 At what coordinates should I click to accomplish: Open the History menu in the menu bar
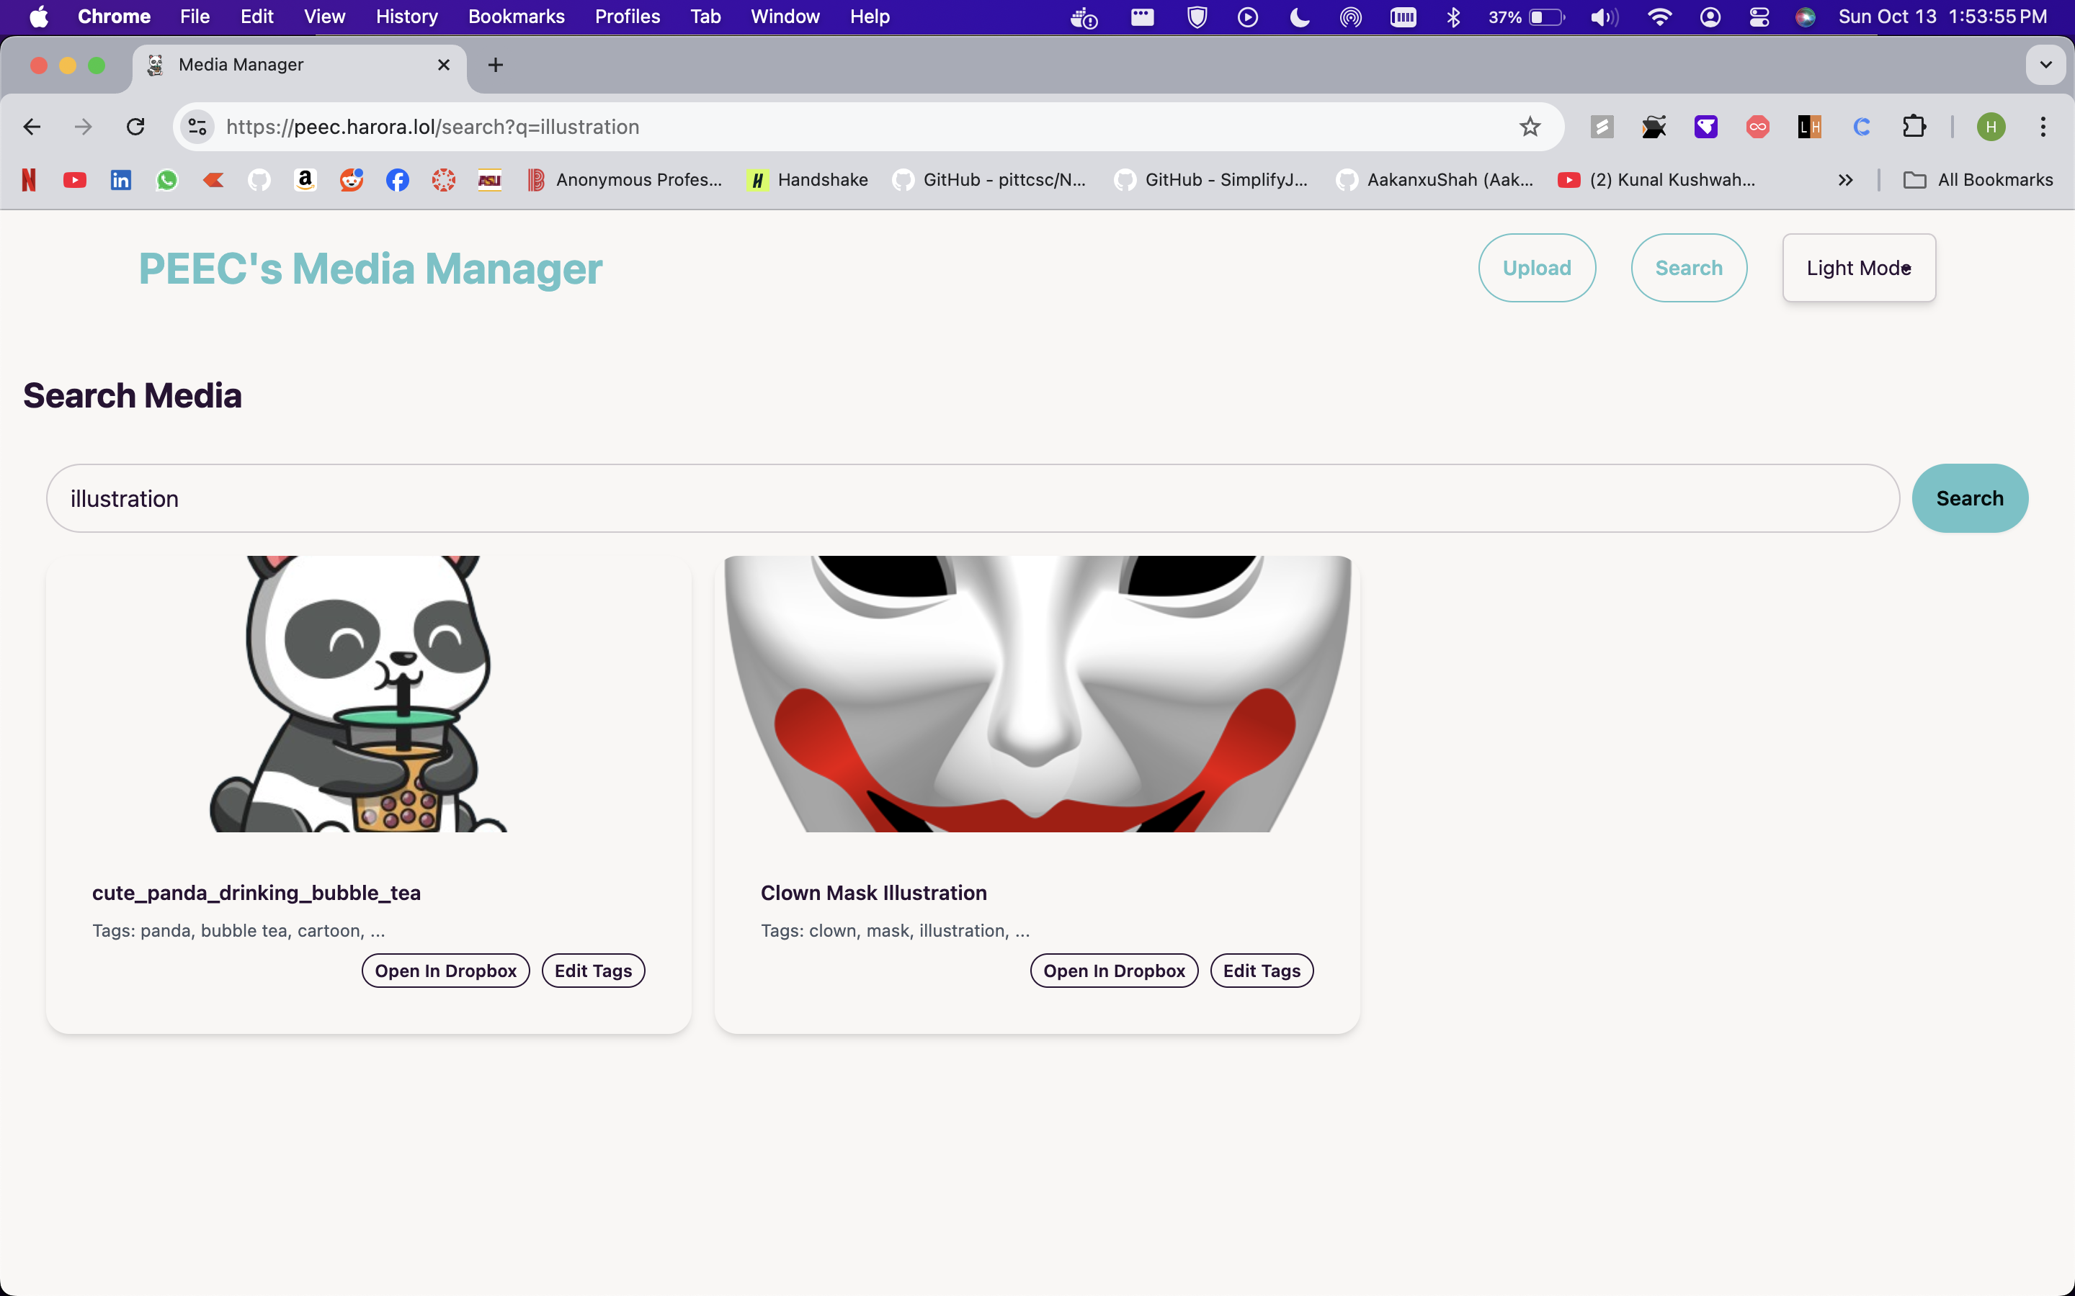pos(406,17)
